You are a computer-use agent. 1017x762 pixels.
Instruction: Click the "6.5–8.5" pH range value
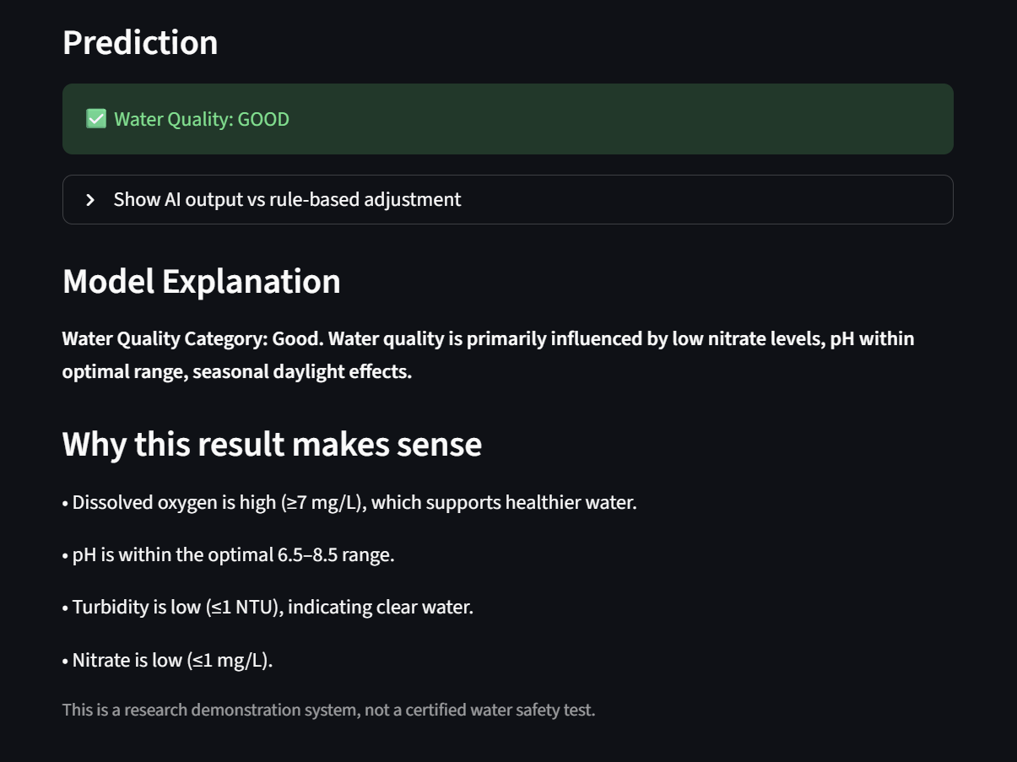coord(309,555)
